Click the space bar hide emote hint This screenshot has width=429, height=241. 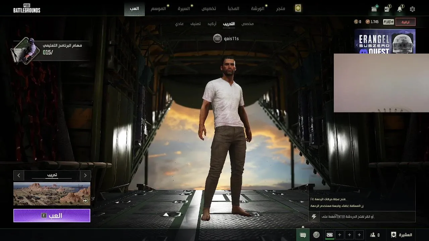(x=337, y=206)
